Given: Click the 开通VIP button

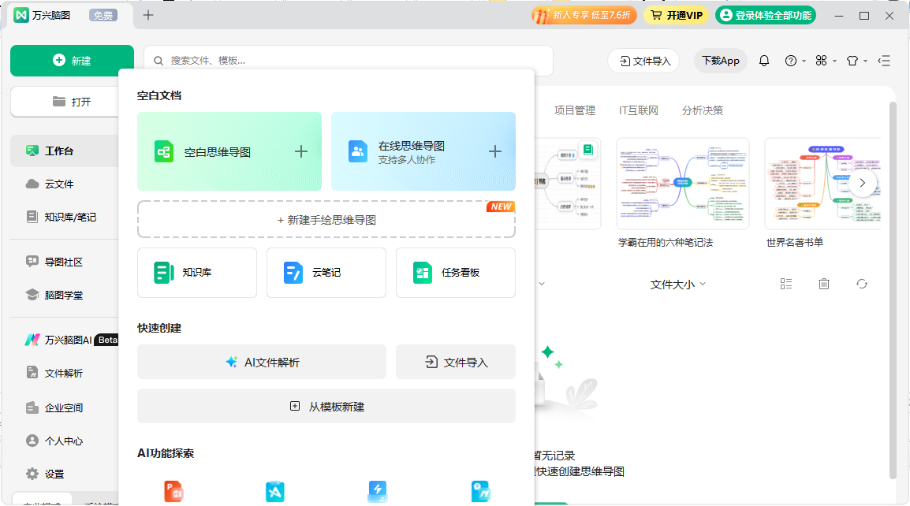Looking at the screenshot, I should pos(676,15).
